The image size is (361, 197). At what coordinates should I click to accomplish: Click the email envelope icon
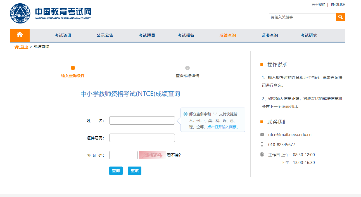click(262, 134)
